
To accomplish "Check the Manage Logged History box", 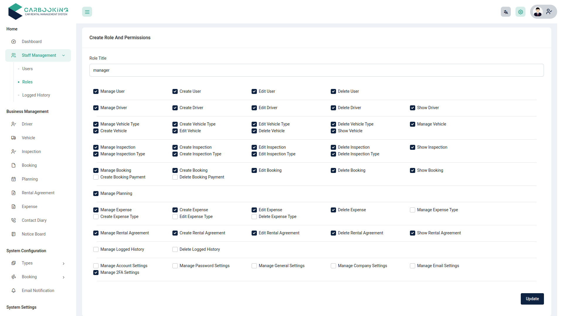I will (x=96, y=249).
